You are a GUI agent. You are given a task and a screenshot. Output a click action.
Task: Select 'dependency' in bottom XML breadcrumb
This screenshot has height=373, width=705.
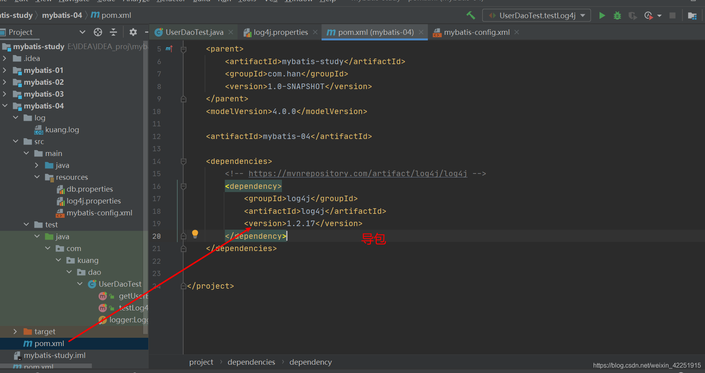[310, 362]
